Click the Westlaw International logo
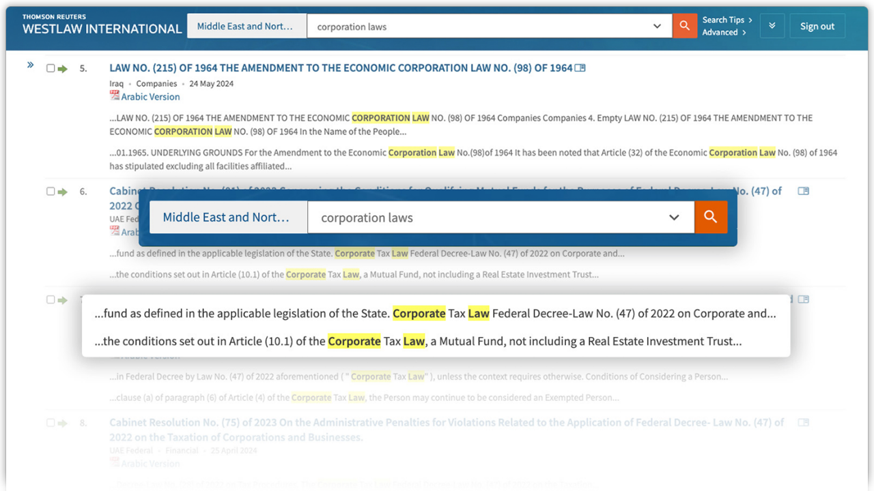The image size is (874, 491). tap(102, 25)
